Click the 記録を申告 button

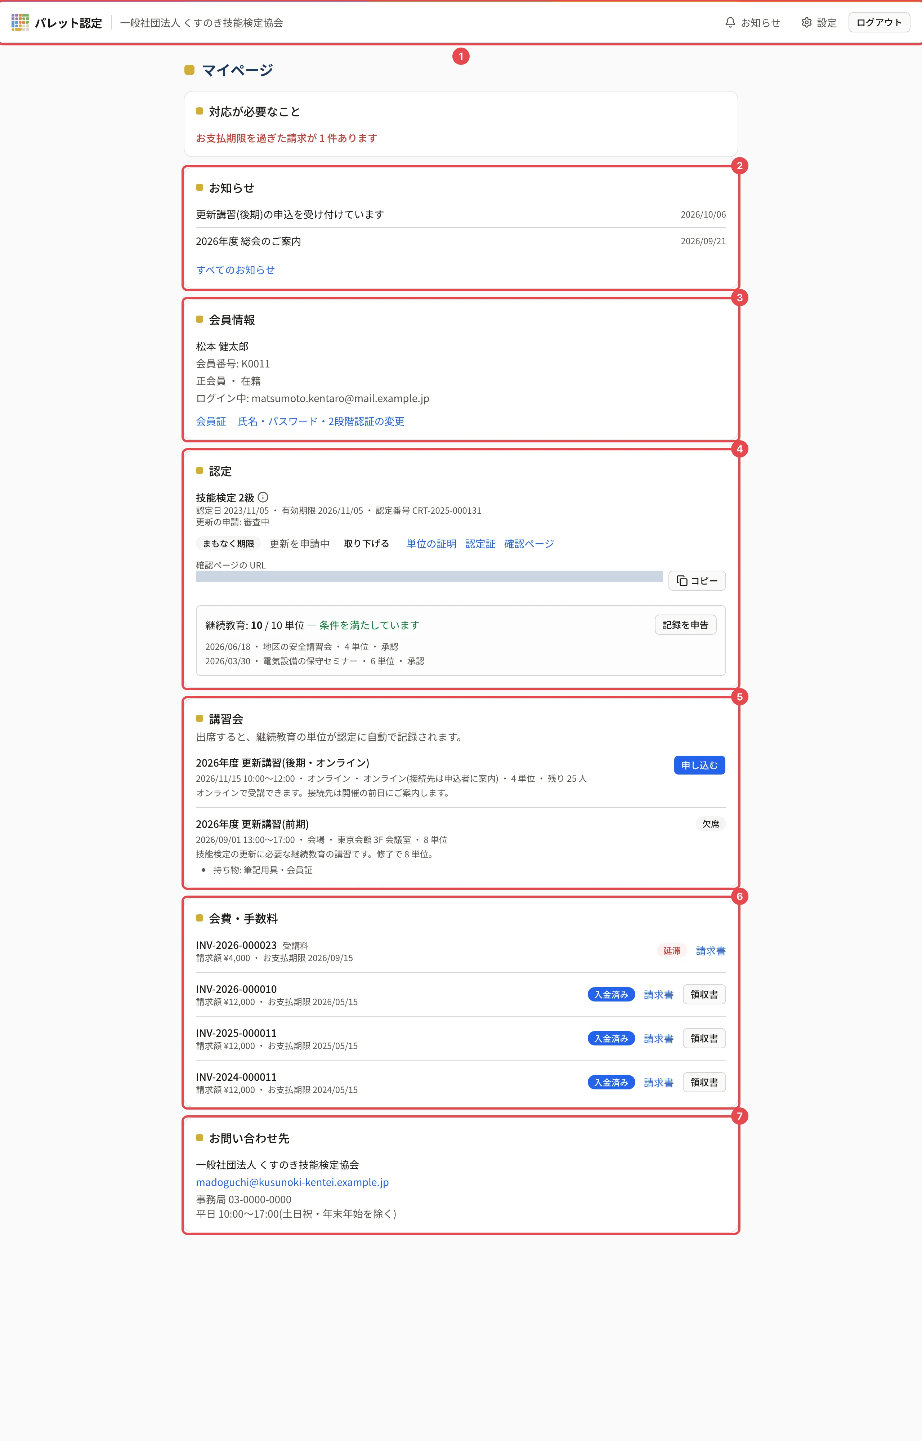coord(685,624)
